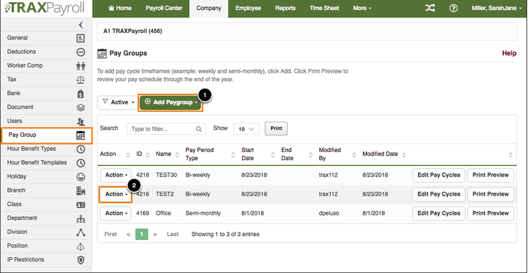Click the IP Restrictions shield icon
The image size is (529, 273).
point(81,260)
